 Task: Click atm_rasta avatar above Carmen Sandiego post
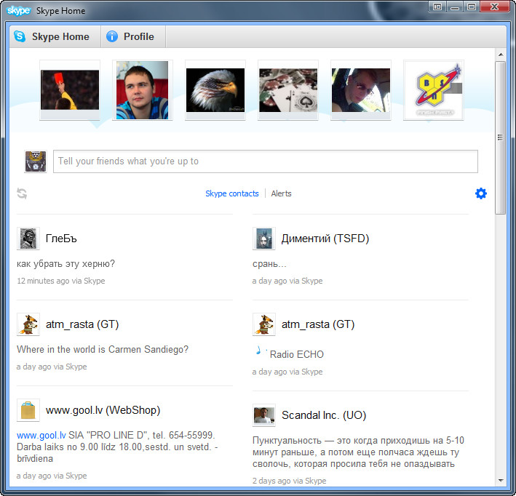(28, 324)
